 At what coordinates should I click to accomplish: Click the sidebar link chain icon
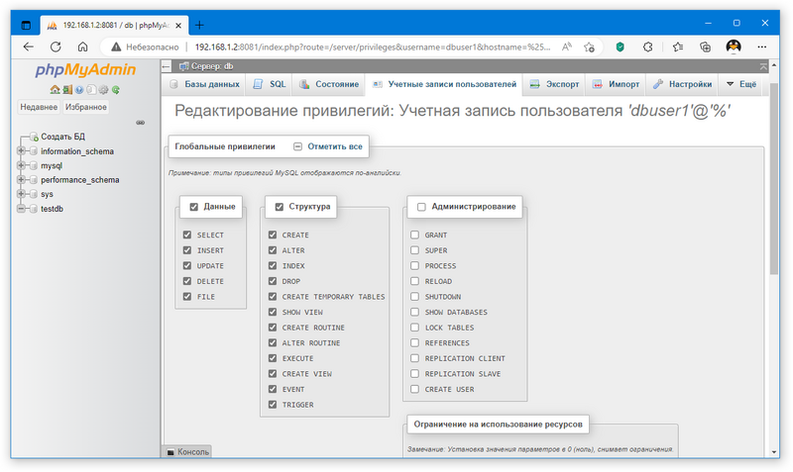(x=140, y=123)
